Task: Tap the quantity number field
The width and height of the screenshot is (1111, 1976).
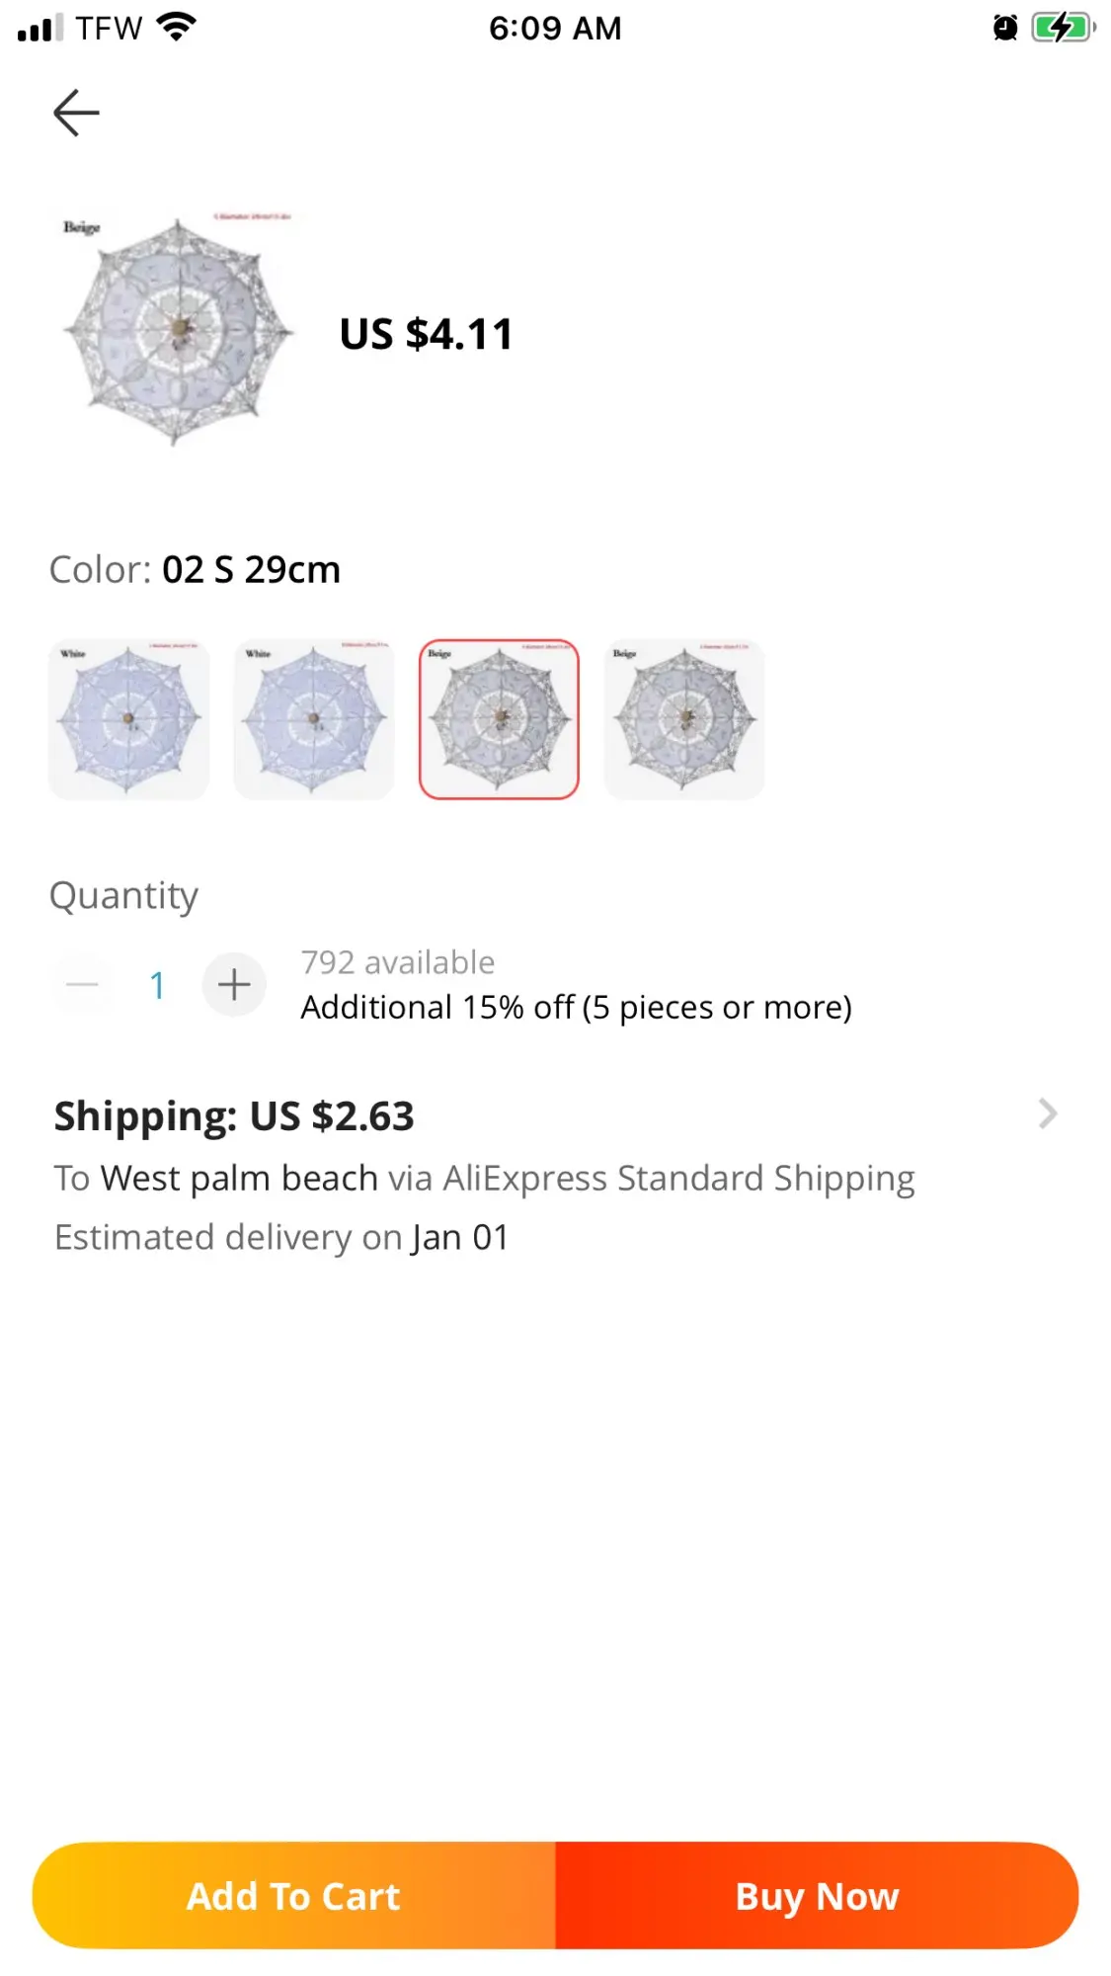Action: [x=157, y=984]
